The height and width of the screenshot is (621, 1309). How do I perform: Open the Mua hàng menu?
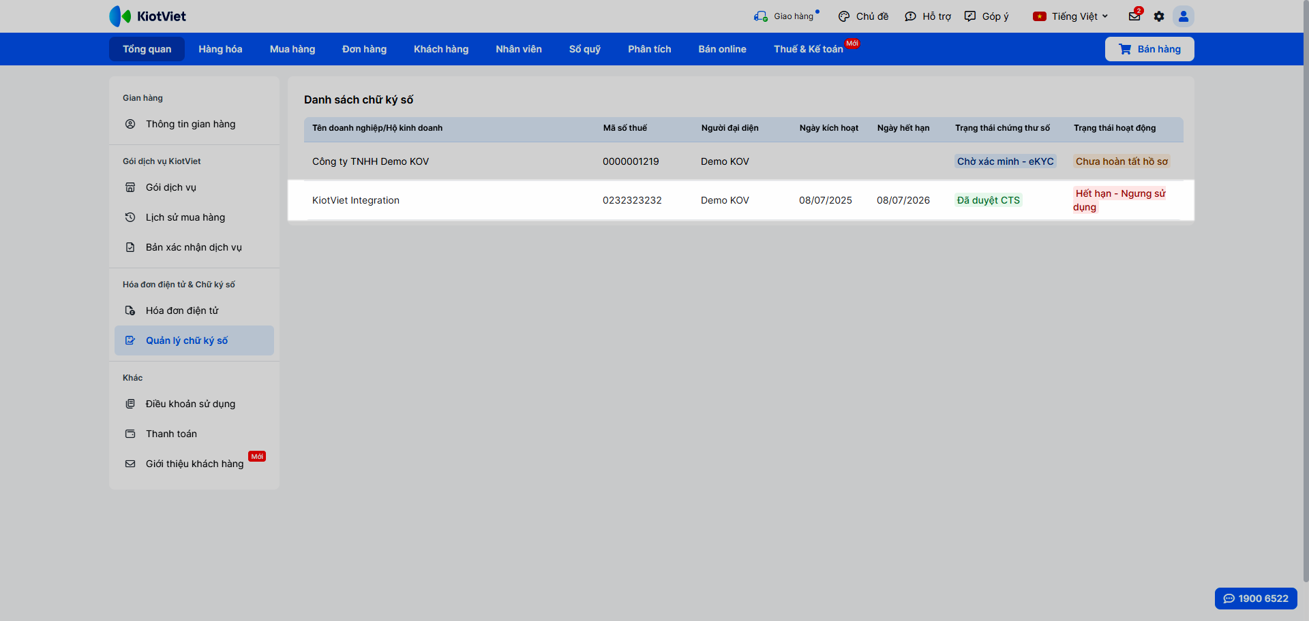point(292,49)
